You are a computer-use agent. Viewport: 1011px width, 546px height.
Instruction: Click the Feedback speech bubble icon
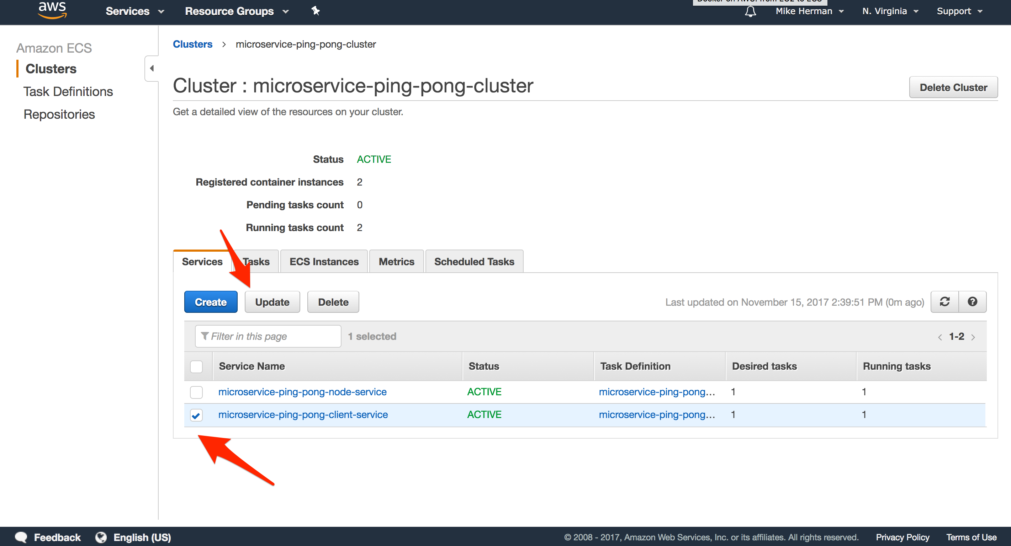(21, 537)
